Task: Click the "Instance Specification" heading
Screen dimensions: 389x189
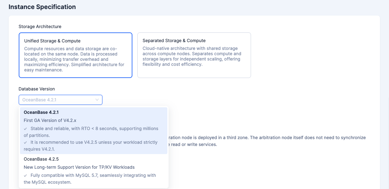Action: tap(42, 7)
